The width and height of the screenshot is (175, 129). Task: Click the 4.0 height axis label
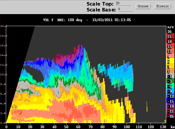click(x=3, y=103)
